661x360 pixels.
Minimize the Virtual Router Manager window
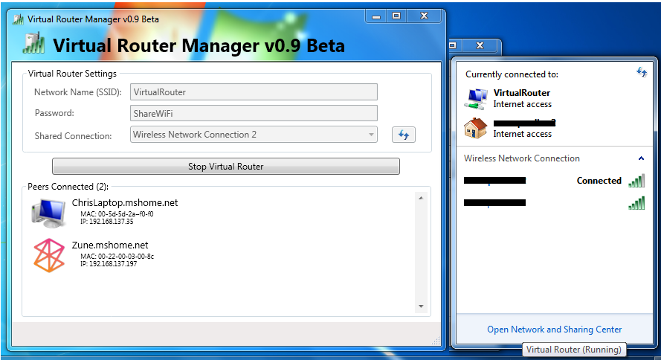click(x=376, y=16)
